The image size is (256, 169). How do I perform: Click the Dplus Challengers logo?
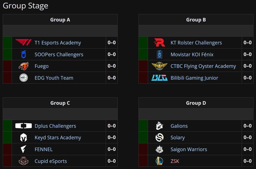(23, 126)
